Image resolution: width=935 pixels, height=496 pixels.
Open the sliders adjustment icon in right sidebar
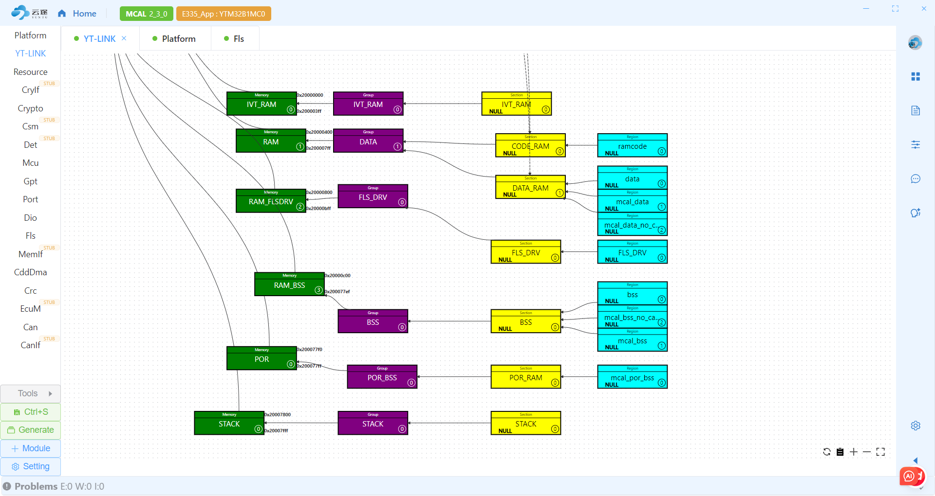pos(916,144)
